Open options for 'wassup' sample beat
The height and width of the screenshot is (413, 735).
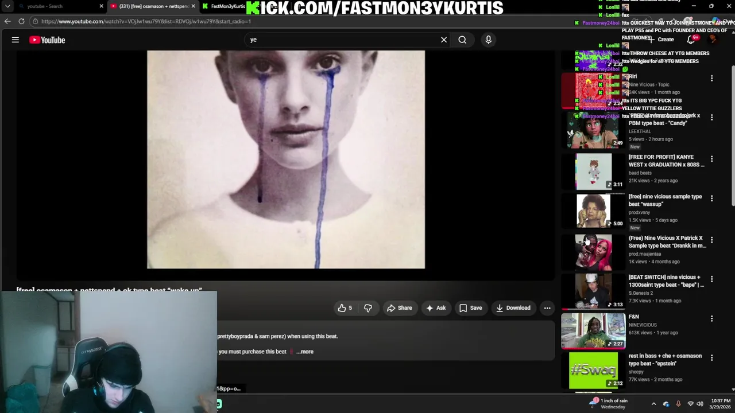pyautogui.click(x=711, y=198)
